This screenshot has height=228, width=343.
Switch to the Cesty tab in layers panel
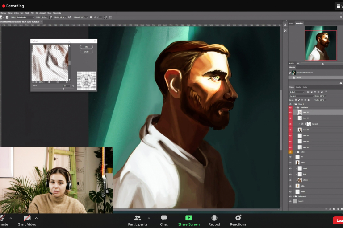[305, 87]
